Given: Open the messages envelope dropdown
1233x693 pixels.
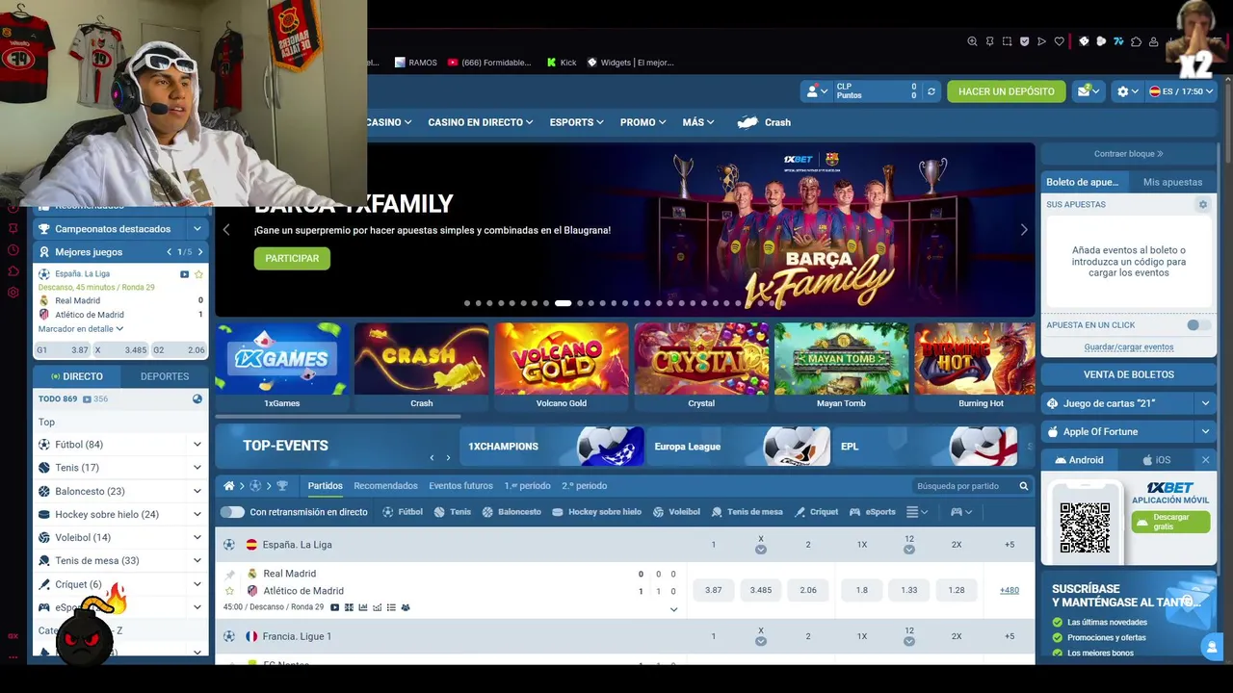Looking at the screenshot, I should [x=1089, y=91].
